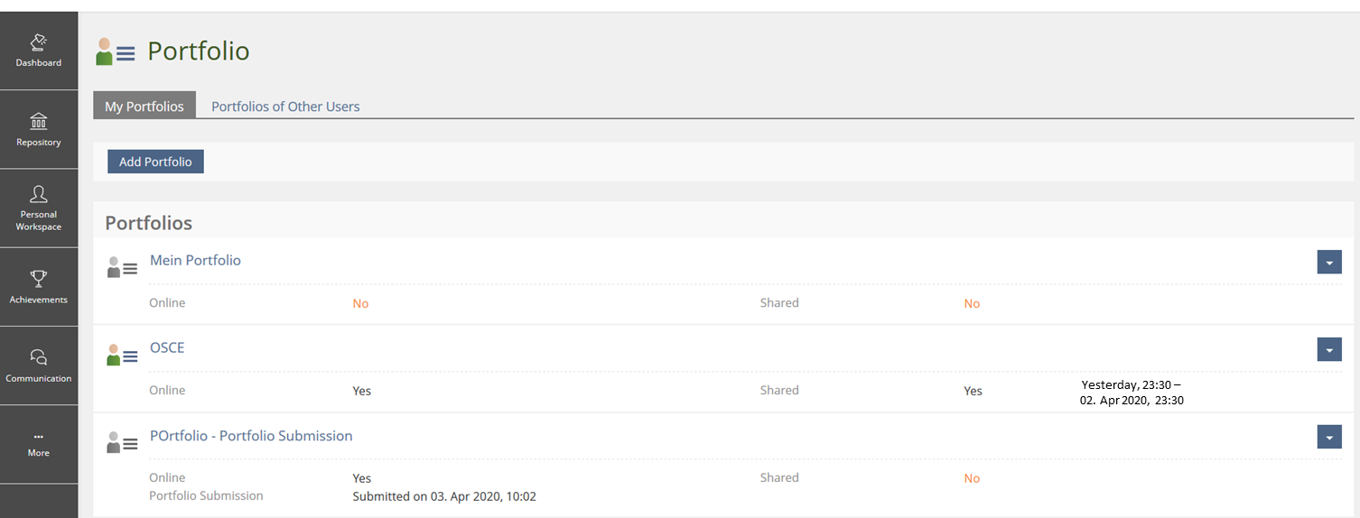Open the Communication chat icon
The image size is (1360, 518).
[x=39, y=357]
